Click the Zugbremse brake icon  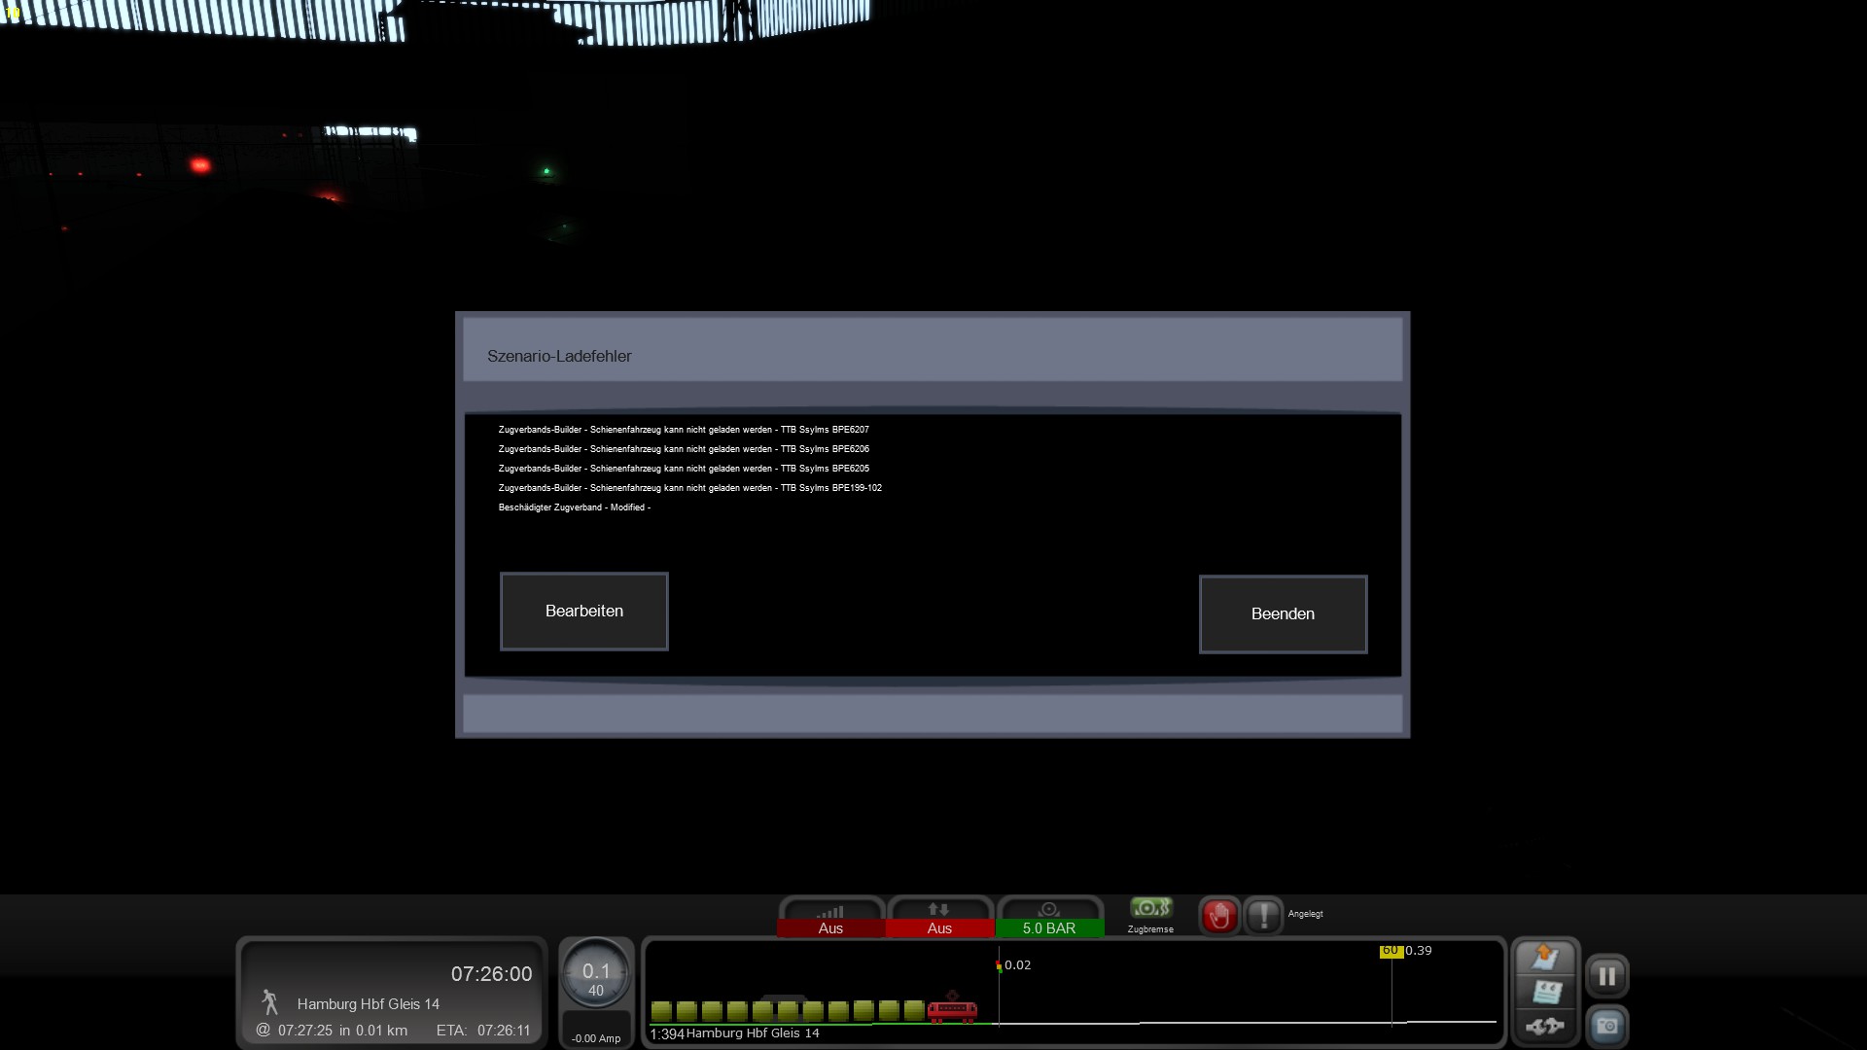click(x=1150, y=909)
